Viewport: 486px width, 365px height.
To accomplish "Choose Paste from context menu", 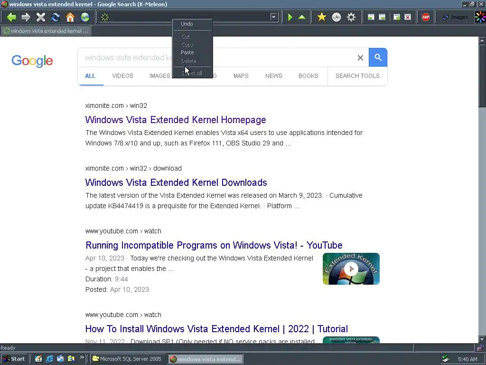I will 193,52.
